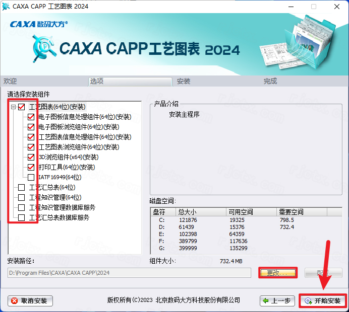The image size is (349, 312).
Task: Click the 开始安装 button
Action: point(323,301)
